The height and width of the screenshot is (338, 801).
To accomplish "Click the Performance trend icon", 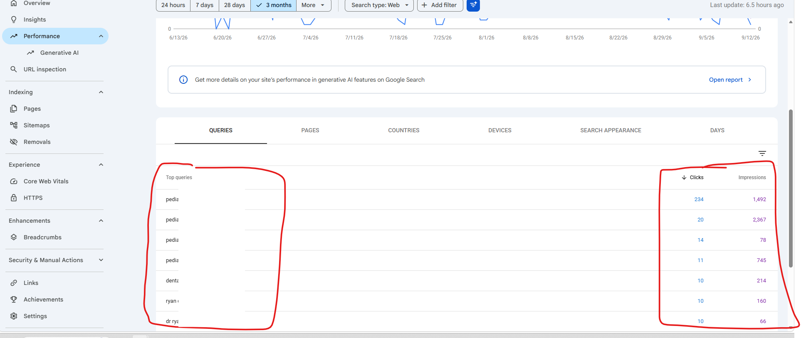I will pos(14,36).
